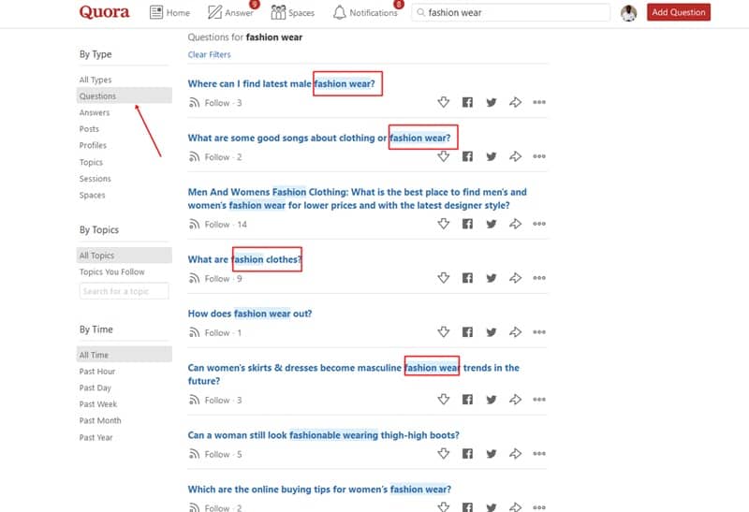Click share arrow for 'How does fashion wear out?'
The height and width of the screenshot is (512, 749).
click(x=514, y=332)
